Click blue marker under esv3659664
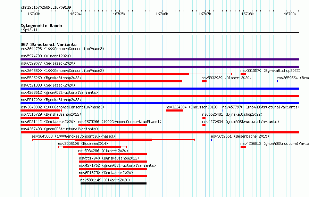The width and height of the screenshot is (309, 197). coord(277,81)
